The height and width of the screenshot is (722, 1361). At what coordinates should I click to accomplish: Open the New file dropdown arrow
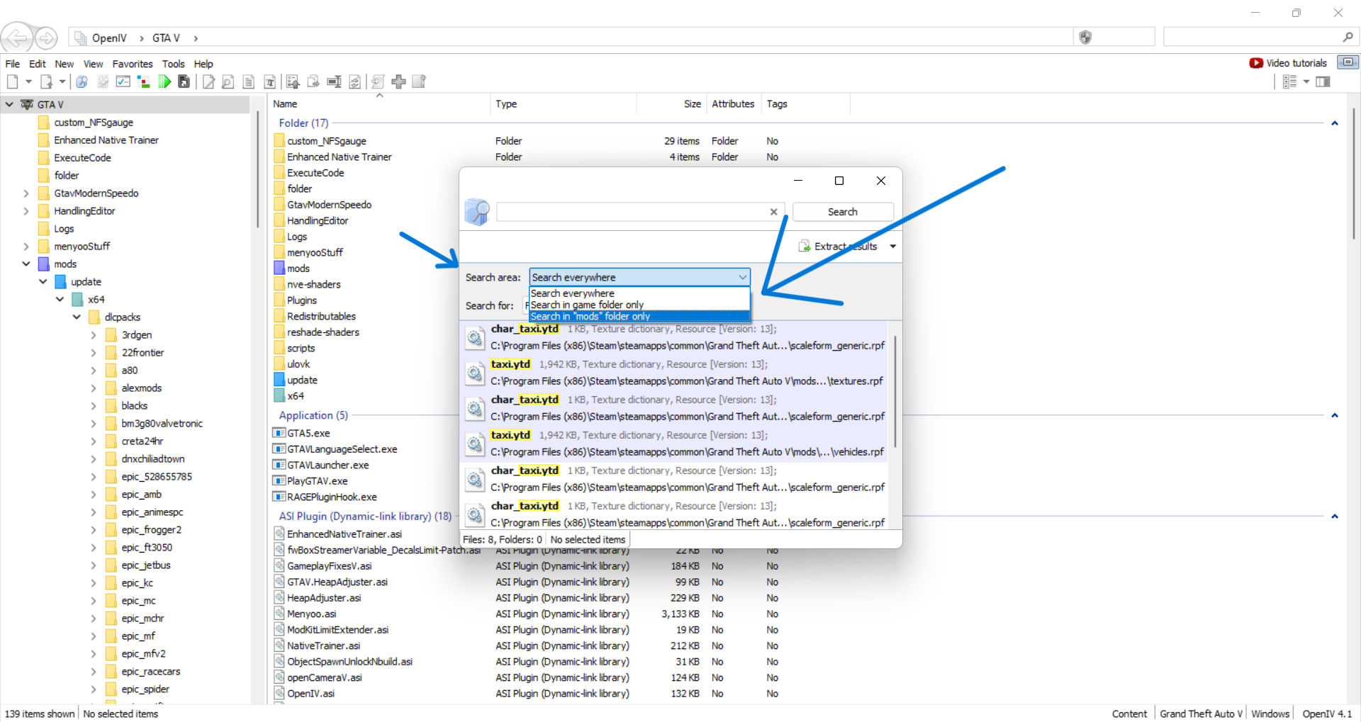(x=28, y=81)
